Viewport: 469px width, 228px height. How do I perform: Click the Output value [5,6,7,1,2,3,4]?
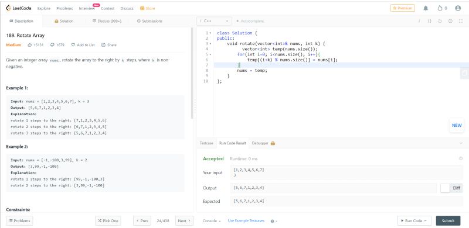pyautogui.click(x=249, y=188)
